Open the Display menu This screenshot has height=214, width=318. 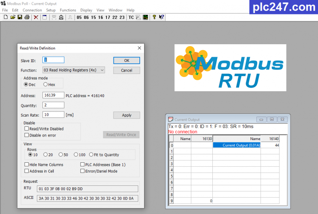[86, 10]
